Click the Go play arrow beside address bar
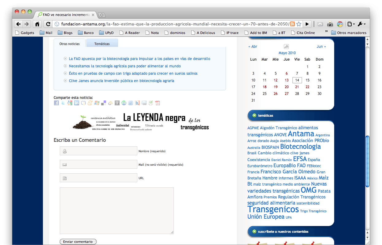The width and height of the screenshot is (382, 245). pos(307,24)
